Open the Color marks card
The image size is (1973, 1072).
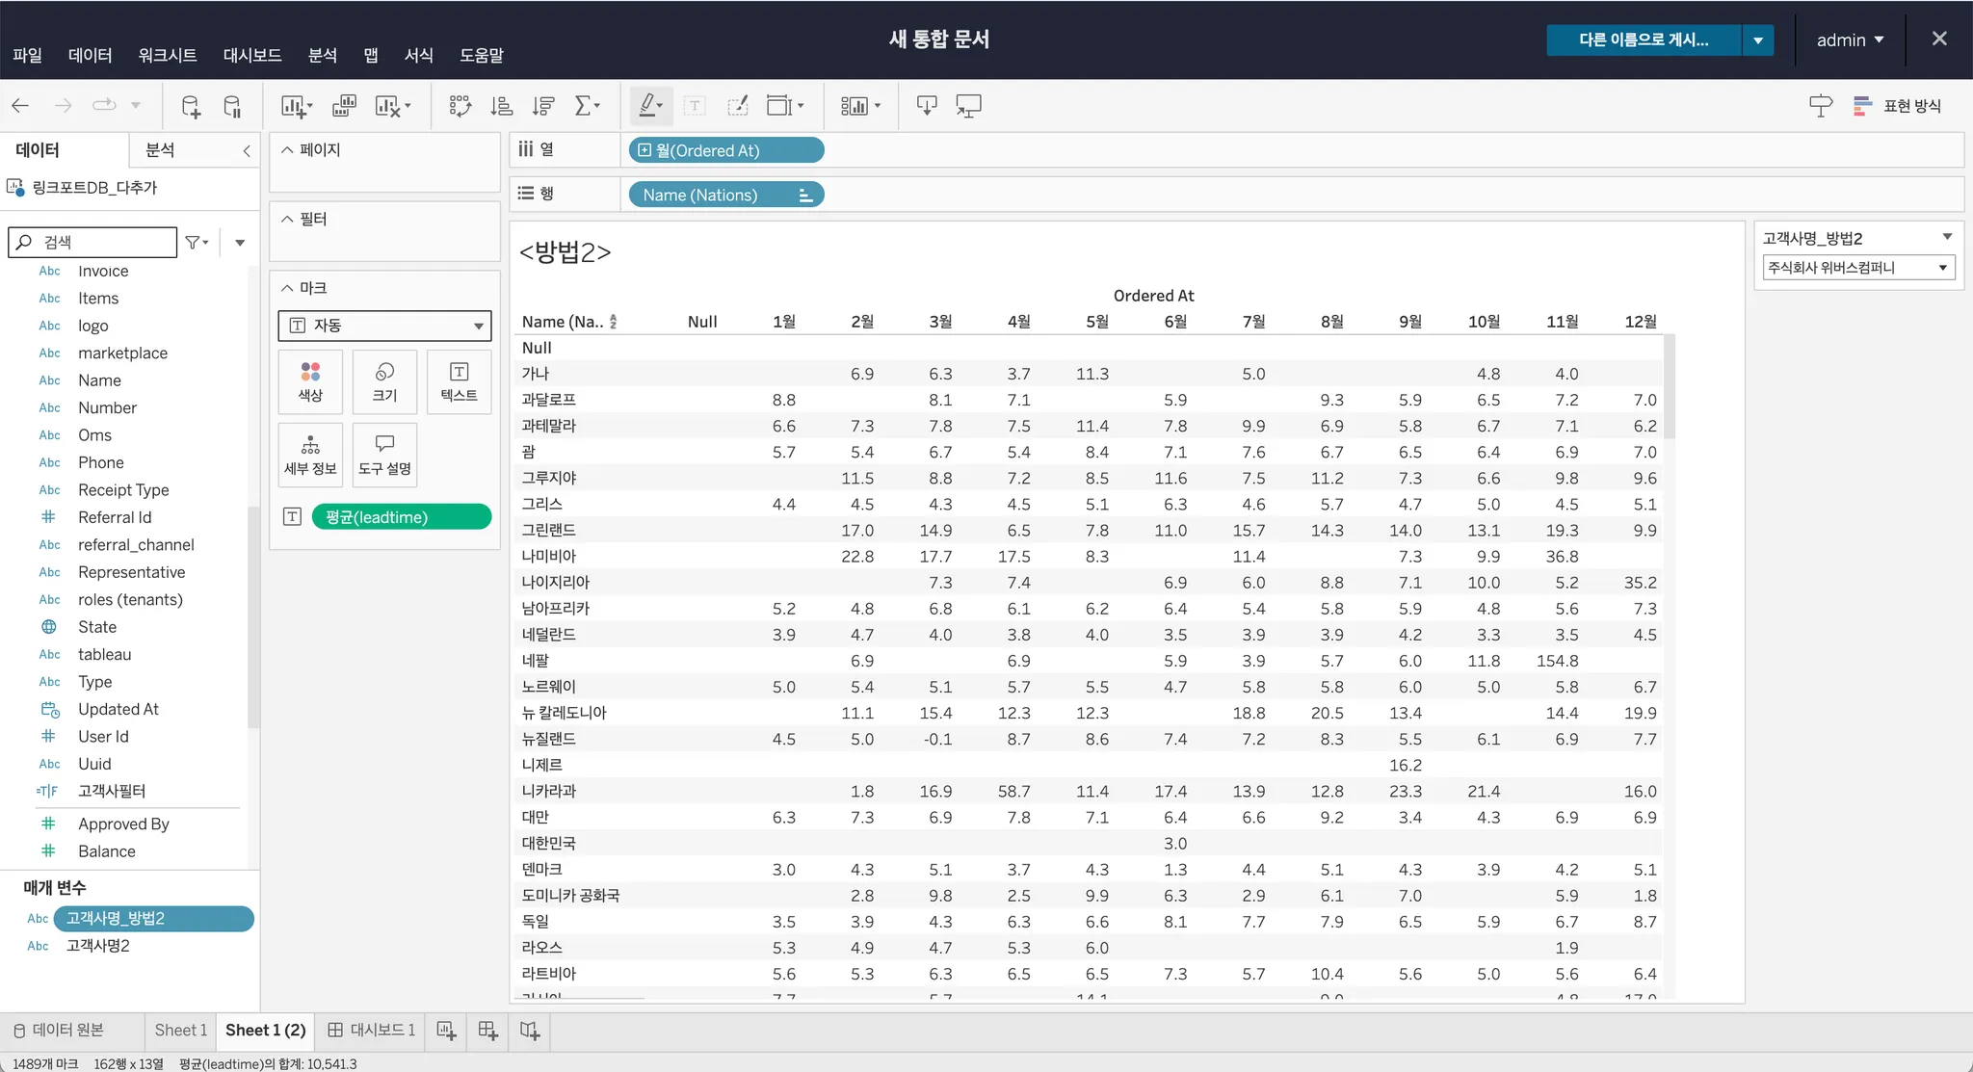pos(310,381)
